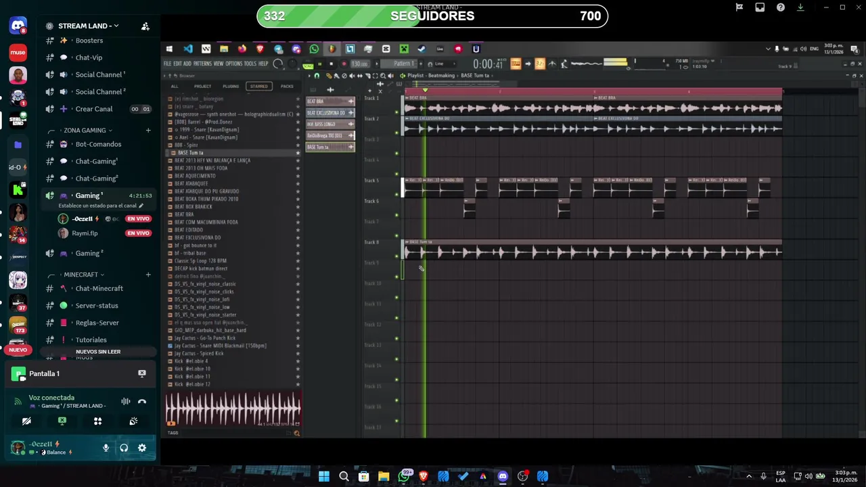Click the stop button in FL Studio transport
The height and width of the screenshot is (487, 866).
[332, 64]
